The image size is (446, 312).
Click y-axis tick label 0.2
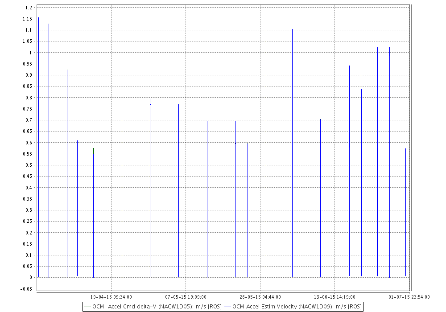(x=29, y=232)
